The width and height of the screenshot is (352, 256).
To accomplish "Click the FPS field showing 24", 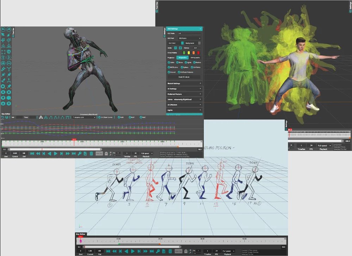I will pyautogui.click(x=135, y=153).
